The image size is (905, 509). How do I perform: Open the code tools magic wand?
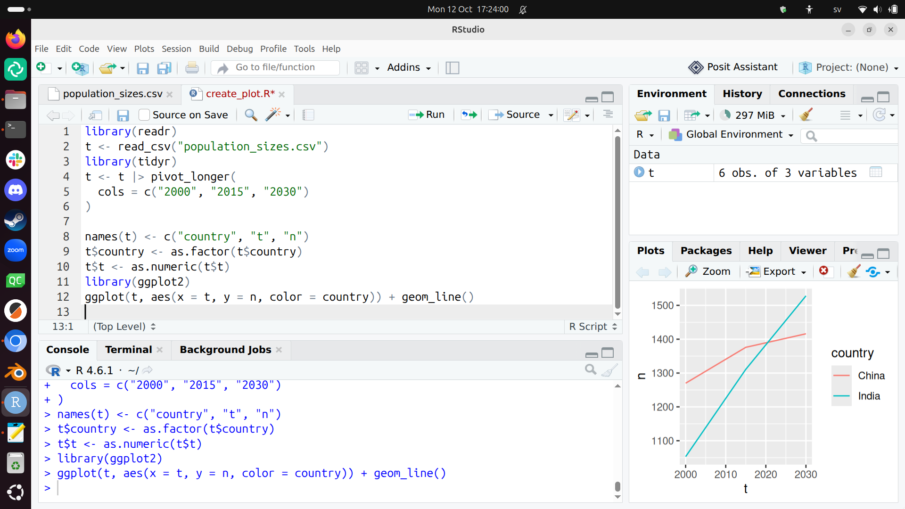coord(273,115)
